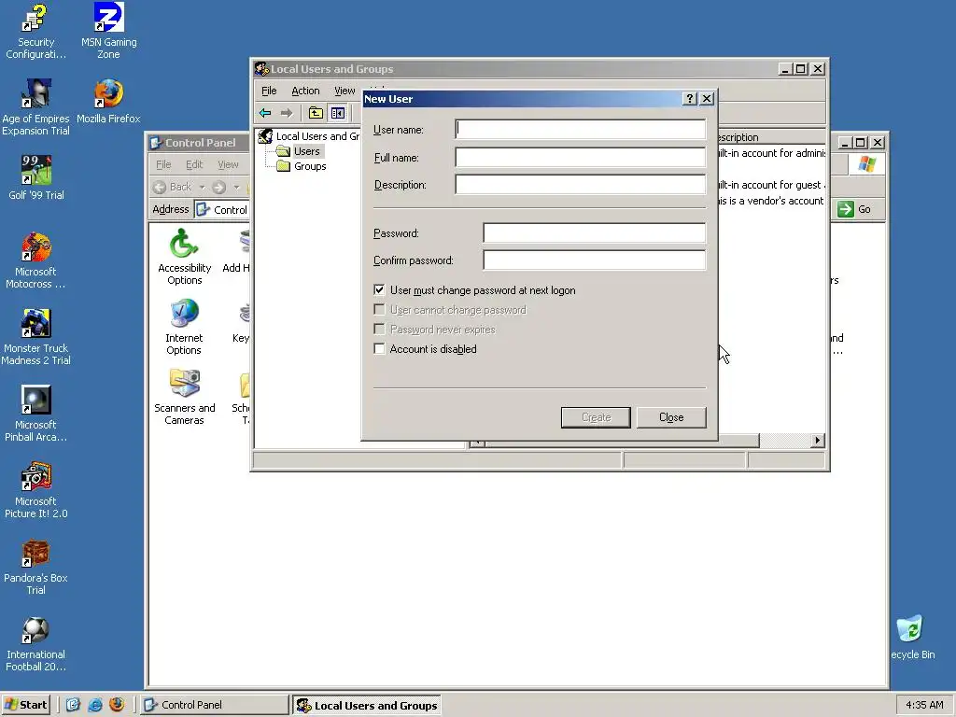Open the Recycle Bin icon
The image size is (956, 717).
(911, 637)
